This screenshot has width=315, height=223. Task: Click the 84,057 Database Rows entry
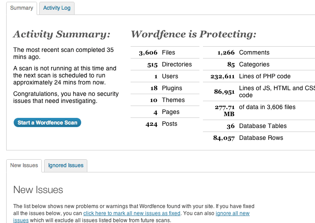click(x=259, y=138)
